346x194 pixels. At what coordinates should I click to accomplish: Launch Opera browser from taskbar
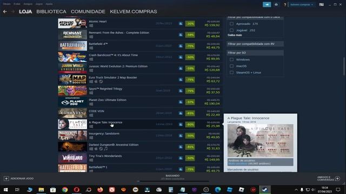tap(77, 190)
